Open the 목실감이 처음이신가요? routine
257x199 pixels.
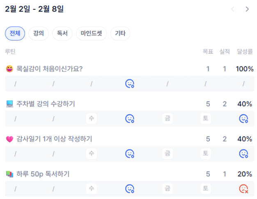49,69
